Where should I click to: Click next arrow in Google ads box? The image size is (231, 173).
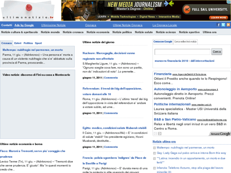[160, 134]
